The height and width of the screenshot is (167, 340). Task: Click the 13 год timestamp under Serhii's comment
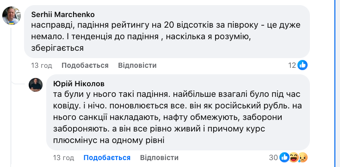42,66
